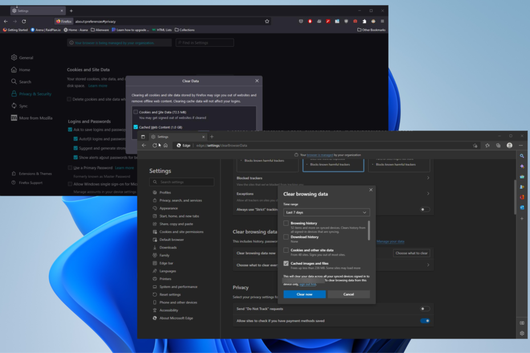Click Cancel in Clear browsing data
The width and height of the screenshot is (530, 353).
tap(348, 294)
